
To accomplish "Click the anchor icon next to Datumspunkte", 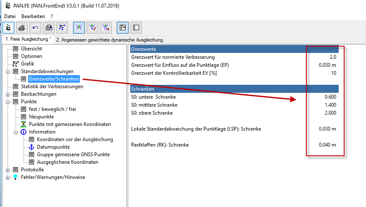I will [32, 147].
